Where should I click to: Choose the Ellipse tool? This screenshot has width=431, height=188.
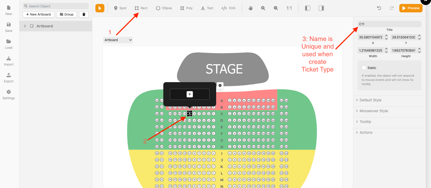164,8
